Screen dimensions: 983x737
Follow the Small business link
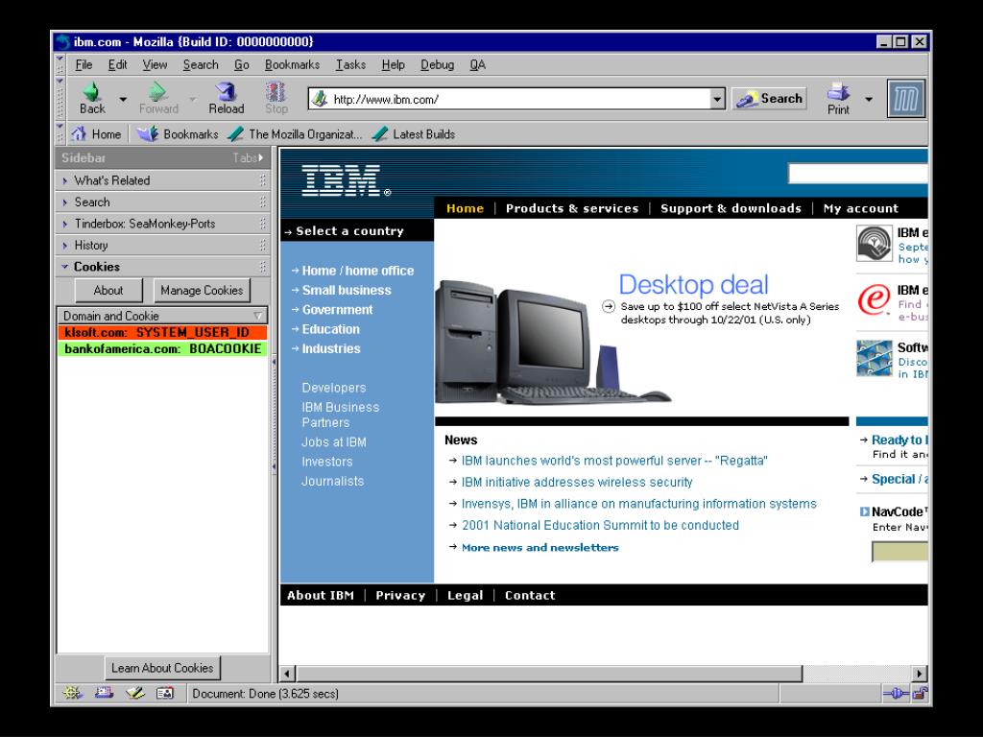click(x=346, y=290)
